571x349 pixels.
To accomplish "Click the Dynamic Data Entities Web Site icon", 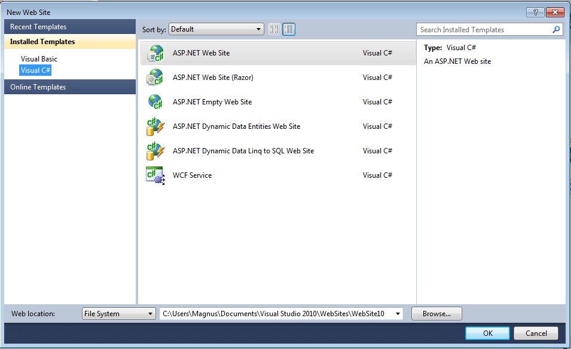I will [155, 126].
